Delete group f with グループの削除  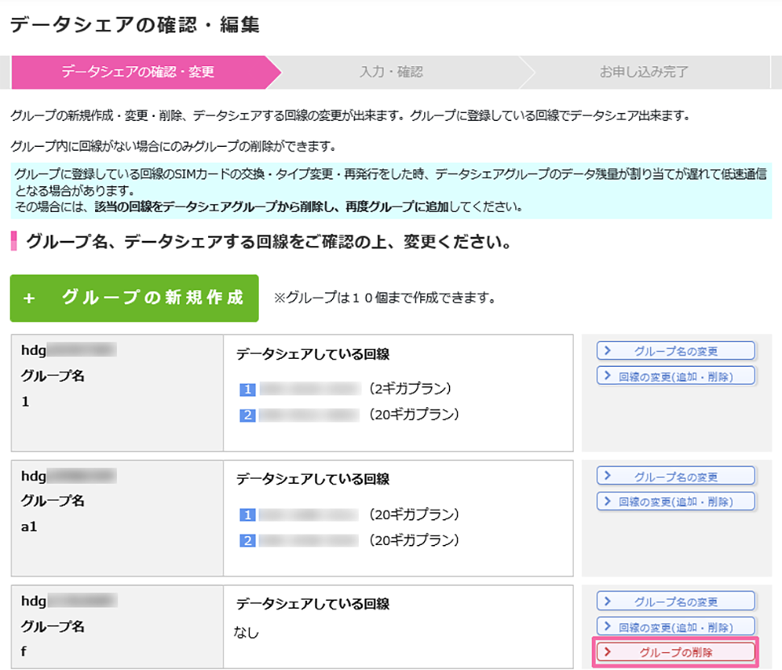(x=676, y=651)
